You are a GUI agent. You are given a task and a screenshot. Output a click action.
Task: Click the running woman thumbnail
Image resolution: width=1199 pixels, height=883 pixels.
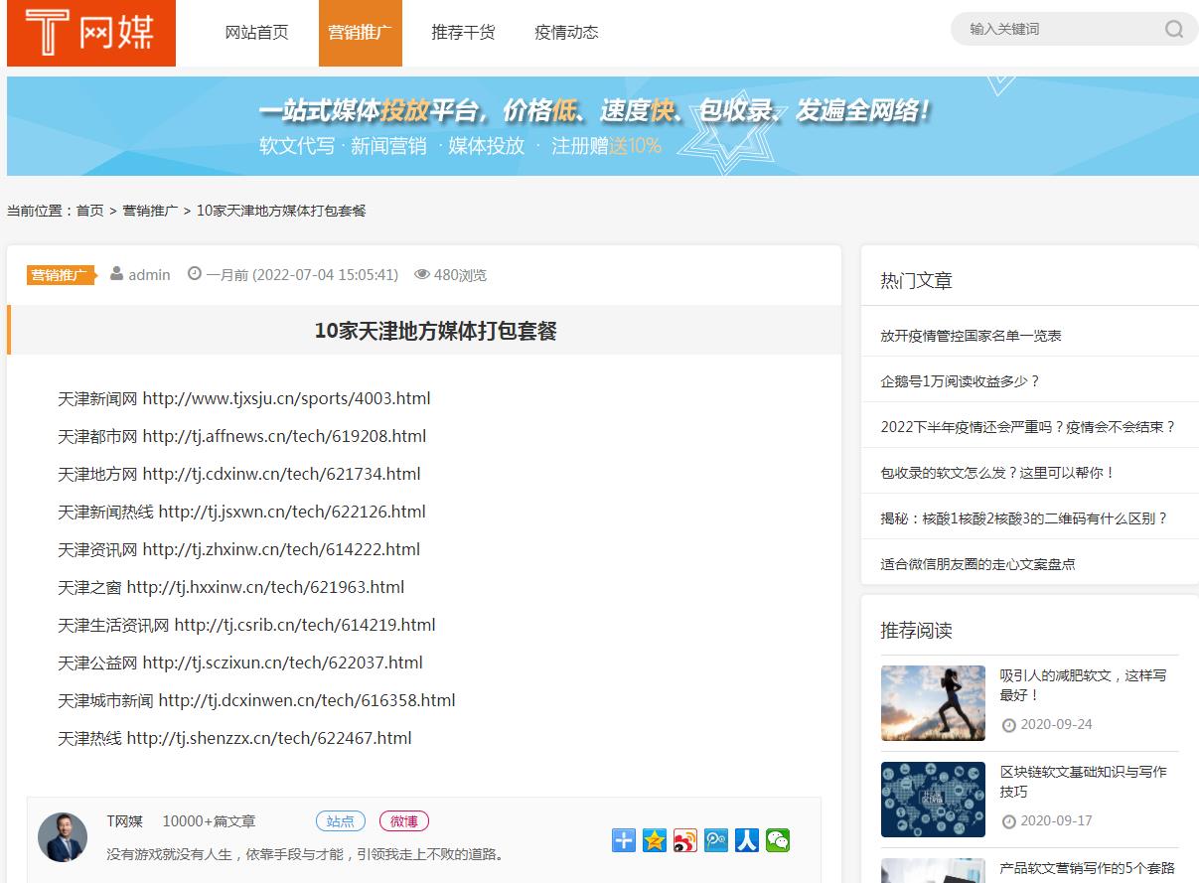(x=933, y=703)
